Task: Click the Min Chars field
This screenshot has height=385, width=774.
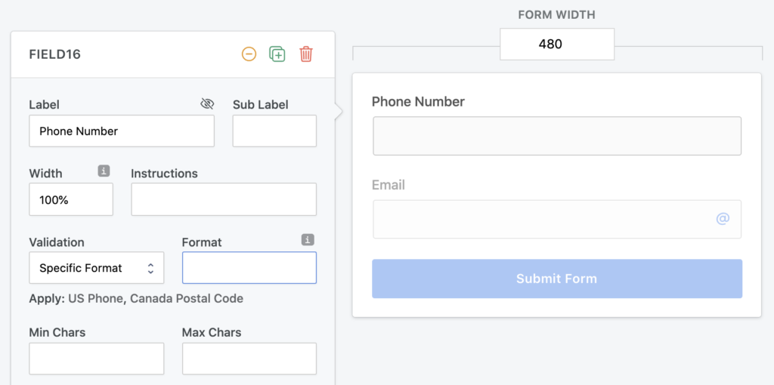Action: tap(97, 359)
